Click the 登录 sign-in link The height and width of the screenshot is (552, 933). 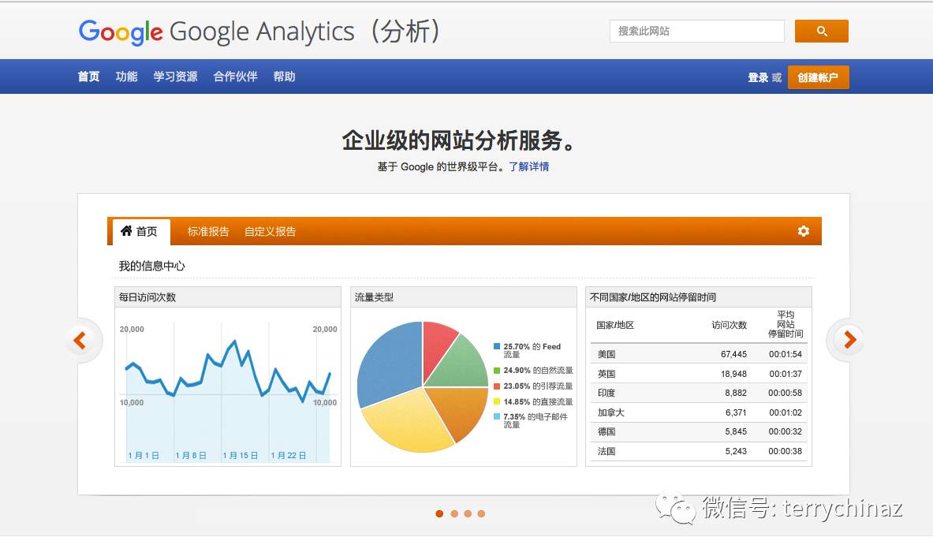click(x=758, y=77)
